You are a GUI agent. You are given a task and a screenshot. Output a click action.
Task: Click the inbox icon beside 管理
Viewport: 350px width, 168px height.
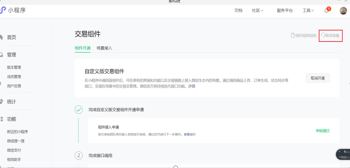coord(1,55)
